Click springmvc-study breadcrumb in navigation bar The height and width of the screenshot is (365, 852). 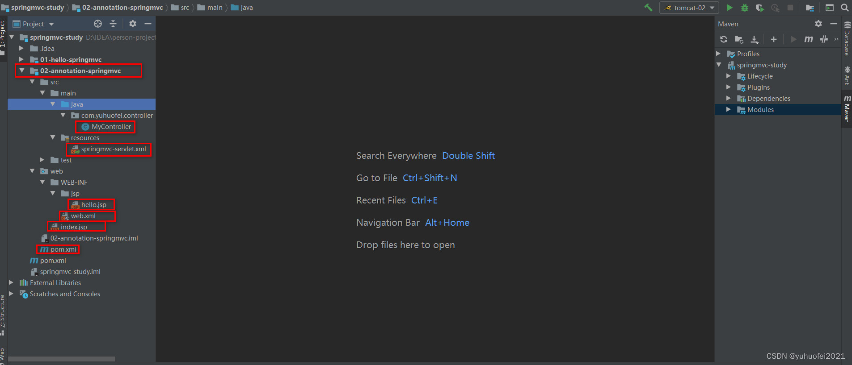point(38,8)
